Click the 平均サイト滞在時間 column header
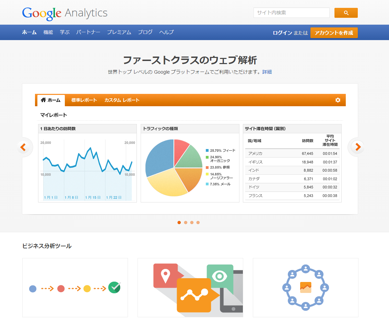Image resolution: width=389 pixels, height=320 pixels. [x=330, y=140]
